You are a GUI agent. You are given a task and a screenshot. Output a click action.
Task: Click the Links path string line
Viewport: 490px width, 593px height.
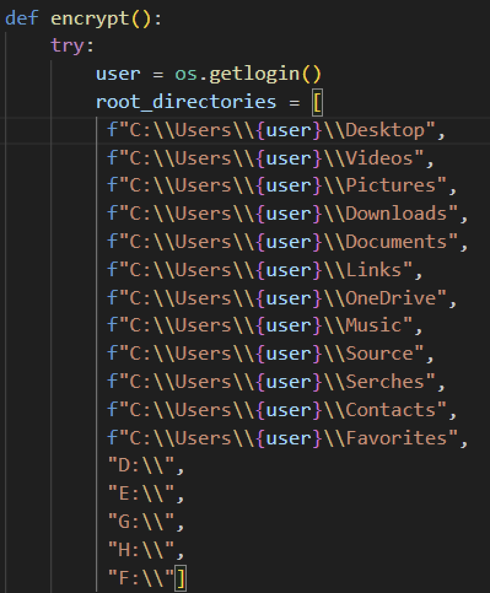click(265, 270)
